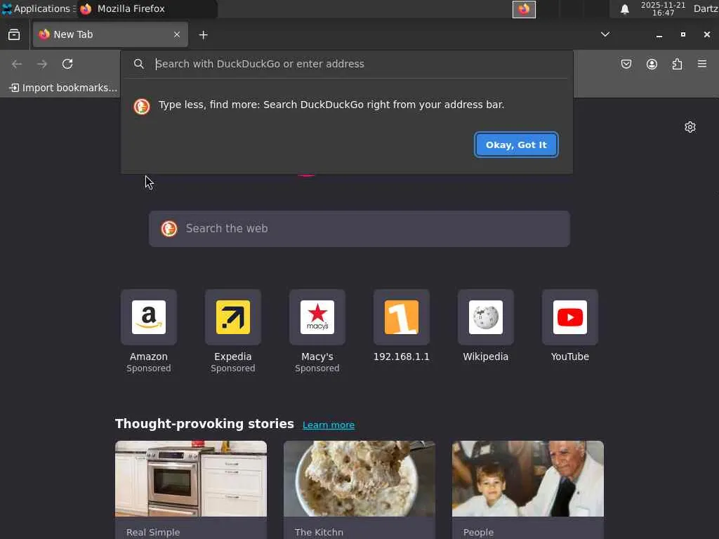This screenshot has width=719, height=539.
Task: Open the personalize New Tab gear icon
Action: pos(690,127)
